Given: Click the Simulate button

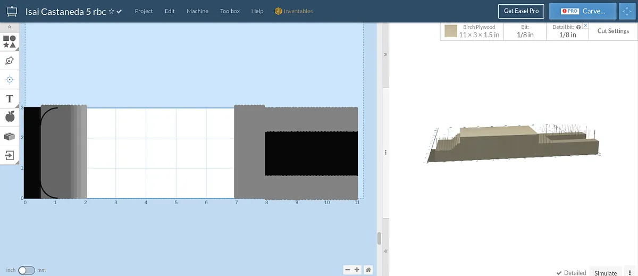Looking at the screenshot, I should pyautogui.click(x=606, y=273).
